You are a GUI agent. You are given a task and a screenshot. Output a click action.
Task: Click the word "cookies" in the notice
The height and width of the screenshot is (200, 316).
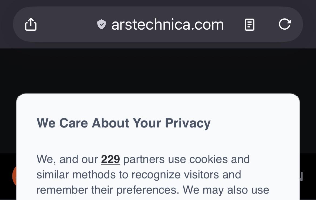tap(208, 159)
